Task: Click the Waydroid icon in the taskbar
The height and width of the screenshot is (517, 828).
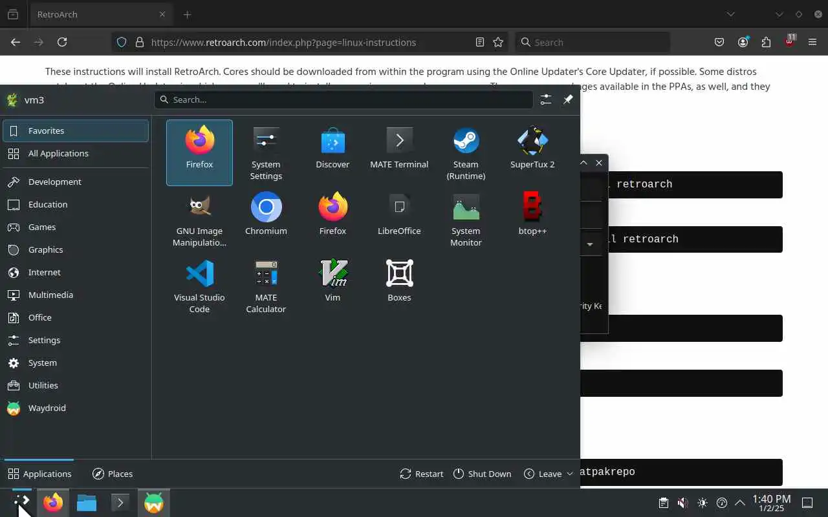Action: 154,503
